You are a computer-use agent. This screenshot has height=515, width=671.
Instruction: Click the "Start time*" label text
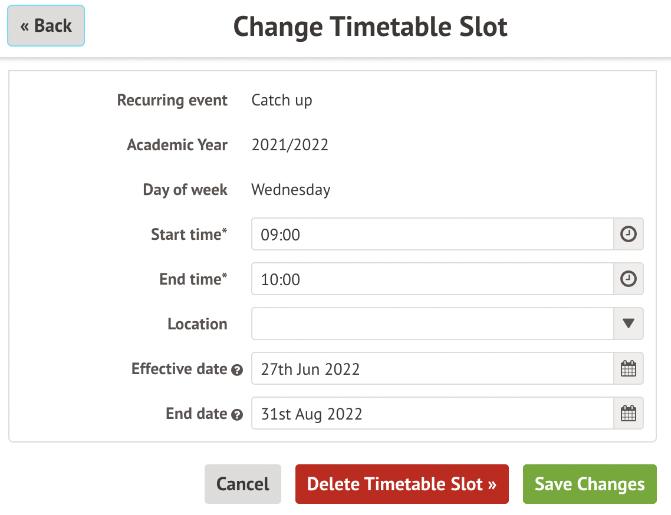pyautogui.click(x=189, y=235)
